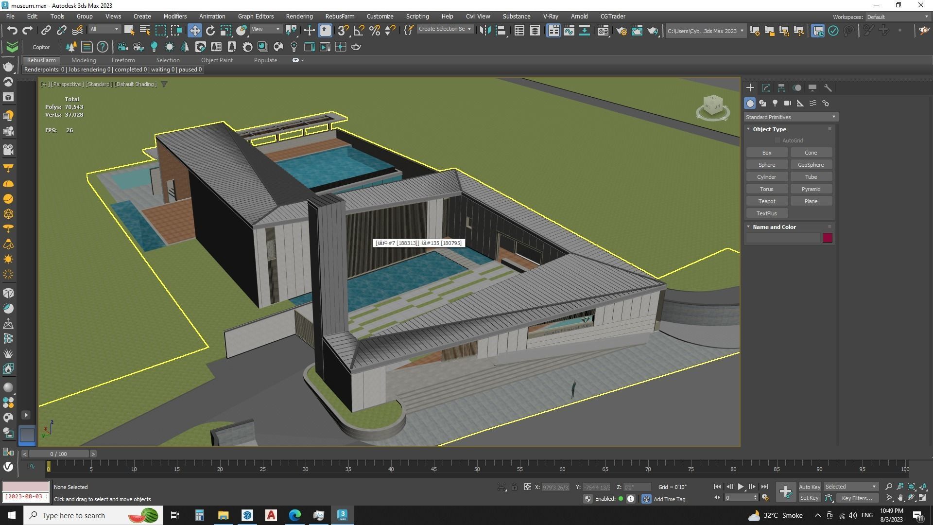Click Rectangular Selection Region icon
This screenshot has width=933, height=525.
[x=160, y=31]
